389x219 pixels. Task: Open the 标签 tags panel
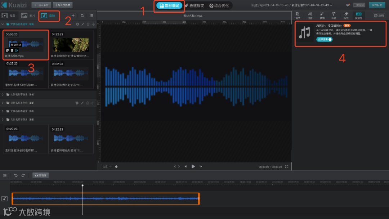point(346,15)
